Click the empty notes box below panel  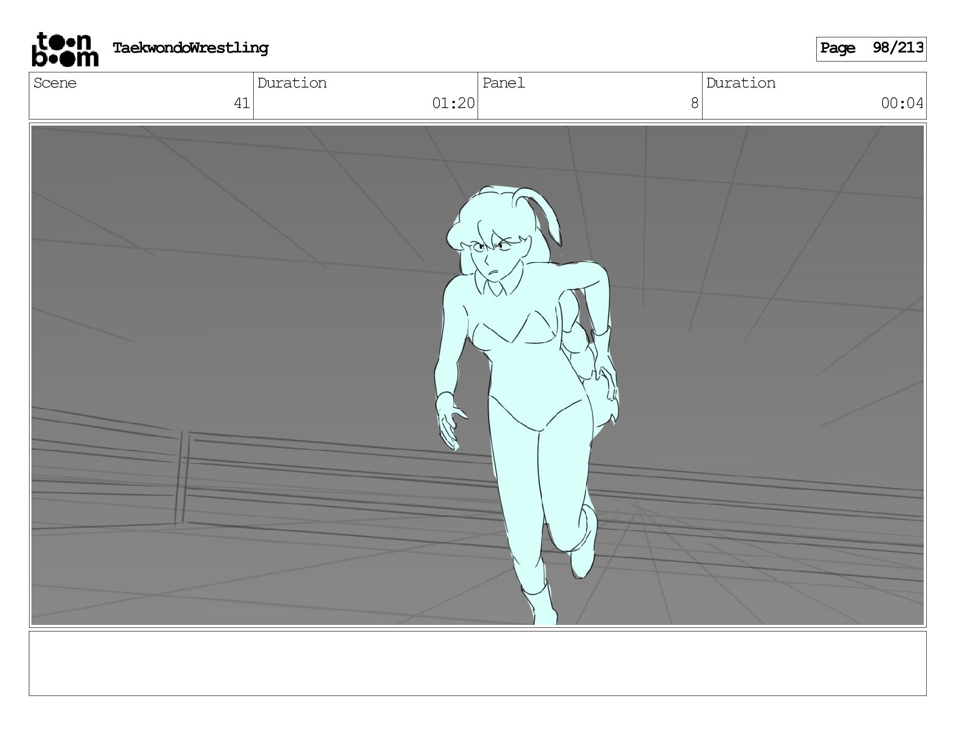click(x=477, y=663)
